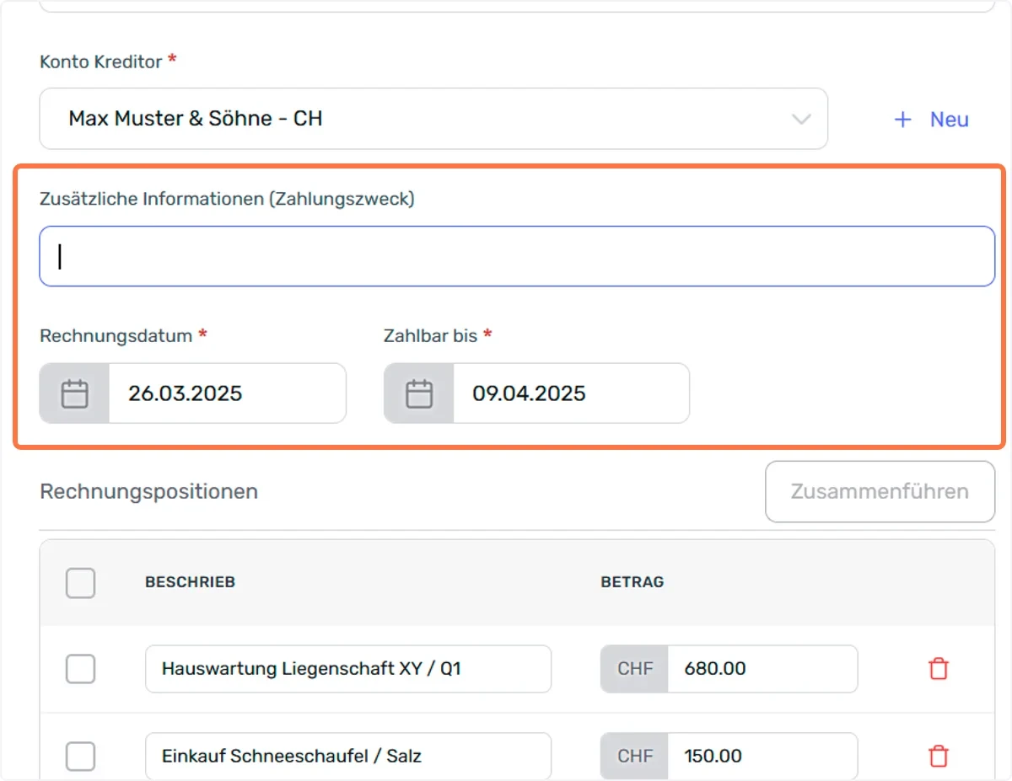Check the Hauswartung Liegenschaft XY row checkbox
This screenshot has height=781, width=1012.
(x=81, y=670)
